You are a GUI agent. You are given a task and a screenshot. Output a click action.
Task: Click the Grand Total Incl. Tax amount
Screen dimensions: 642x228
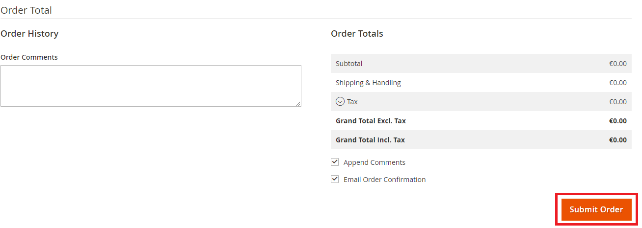(x=617, y=140)
